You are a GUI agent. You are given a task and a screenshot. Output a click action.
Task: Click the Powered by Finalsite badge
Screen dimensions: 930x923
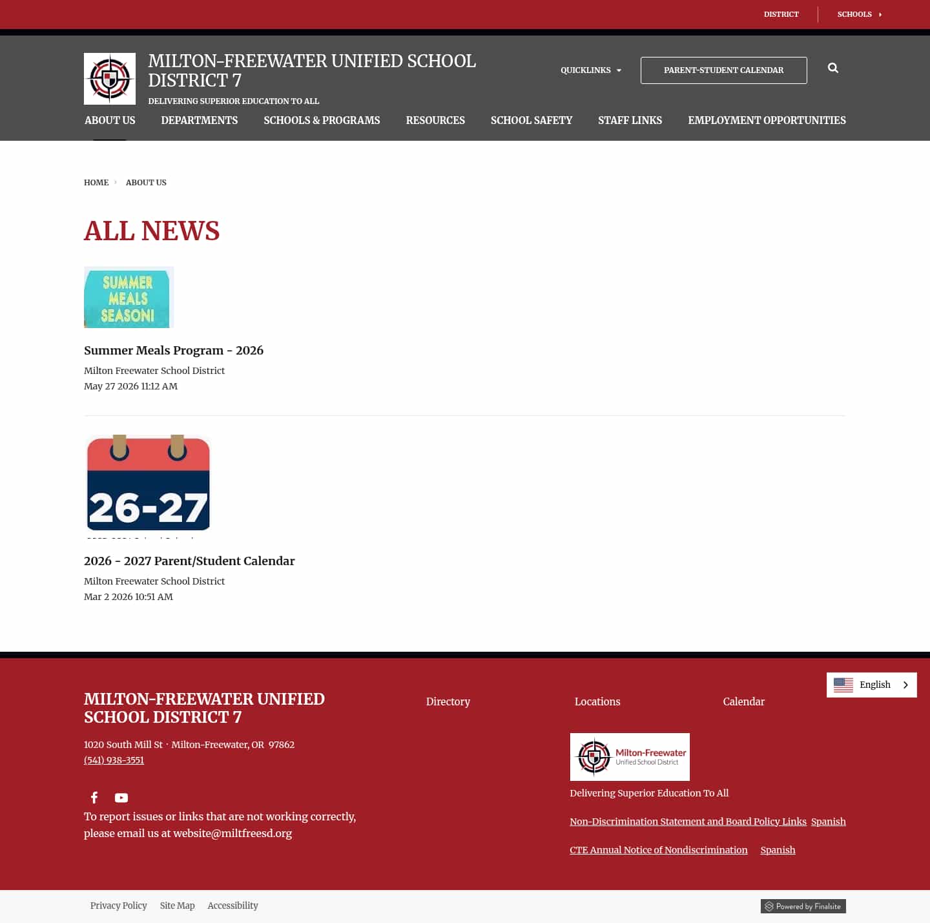[x=803, y=906]
